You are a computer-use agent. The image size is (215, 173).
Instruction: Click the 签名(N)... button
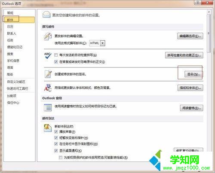click(193, 74)
